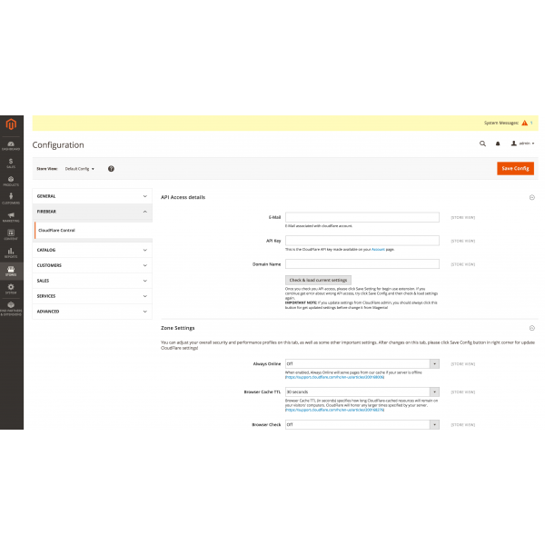Click the API Access details heading
This screenshot has height=545, width=545.
(183, 197)
